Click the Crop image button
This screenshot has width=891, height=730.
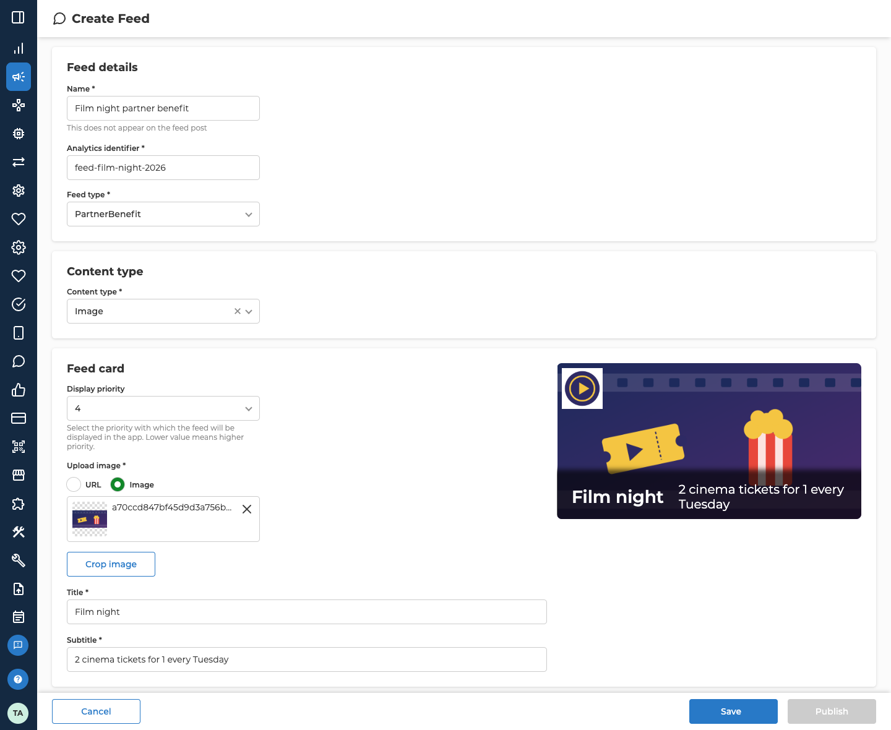click(111, 564)
